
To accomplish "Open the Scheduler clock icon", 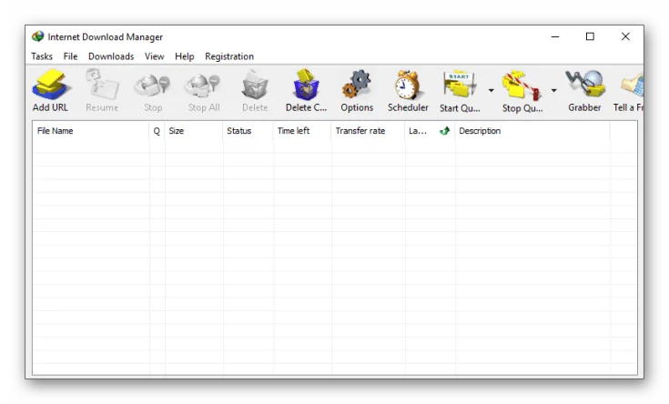I will point(408,85).
